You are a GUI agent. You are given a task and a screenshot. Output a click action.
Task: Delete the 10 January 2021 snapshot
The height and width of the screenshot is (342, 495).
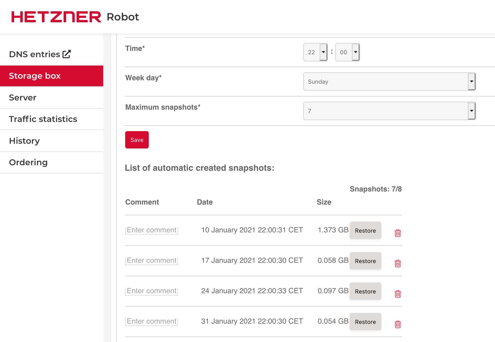click(x=398, y=233)
